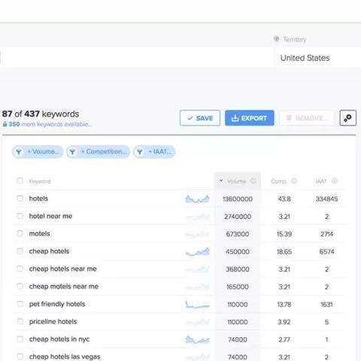Viewport: 361px width, 361px height.
Task: Open the trend sparkline for cheap hotels
Action: click(x=197, y=252)
